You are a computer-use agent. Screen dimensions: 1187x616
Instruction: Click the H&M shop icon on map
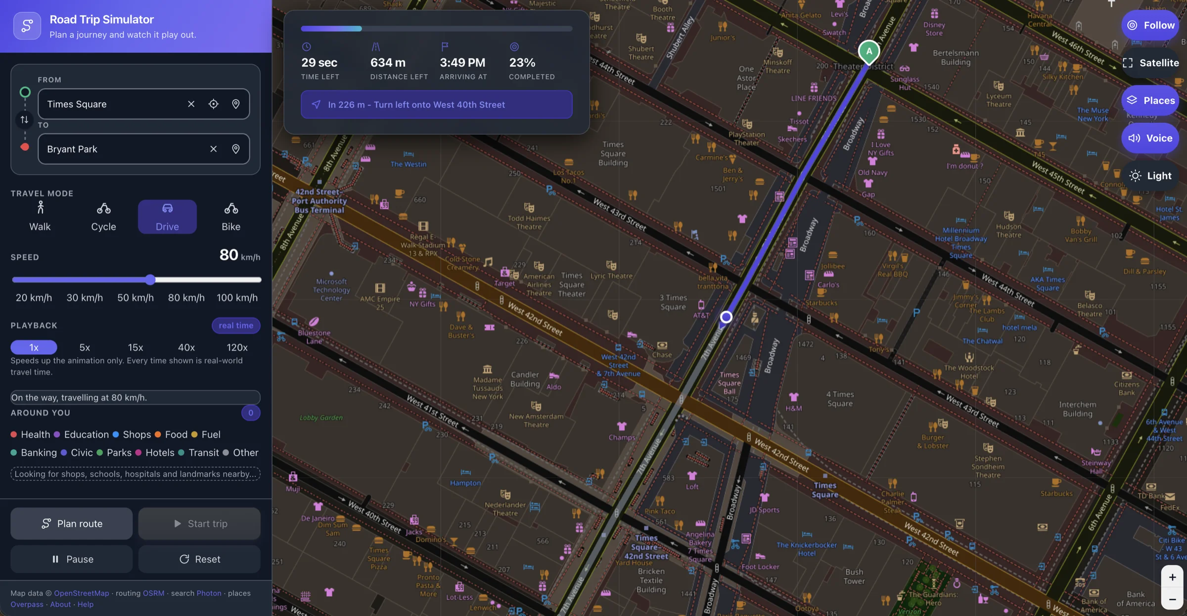tap(794, 397)
